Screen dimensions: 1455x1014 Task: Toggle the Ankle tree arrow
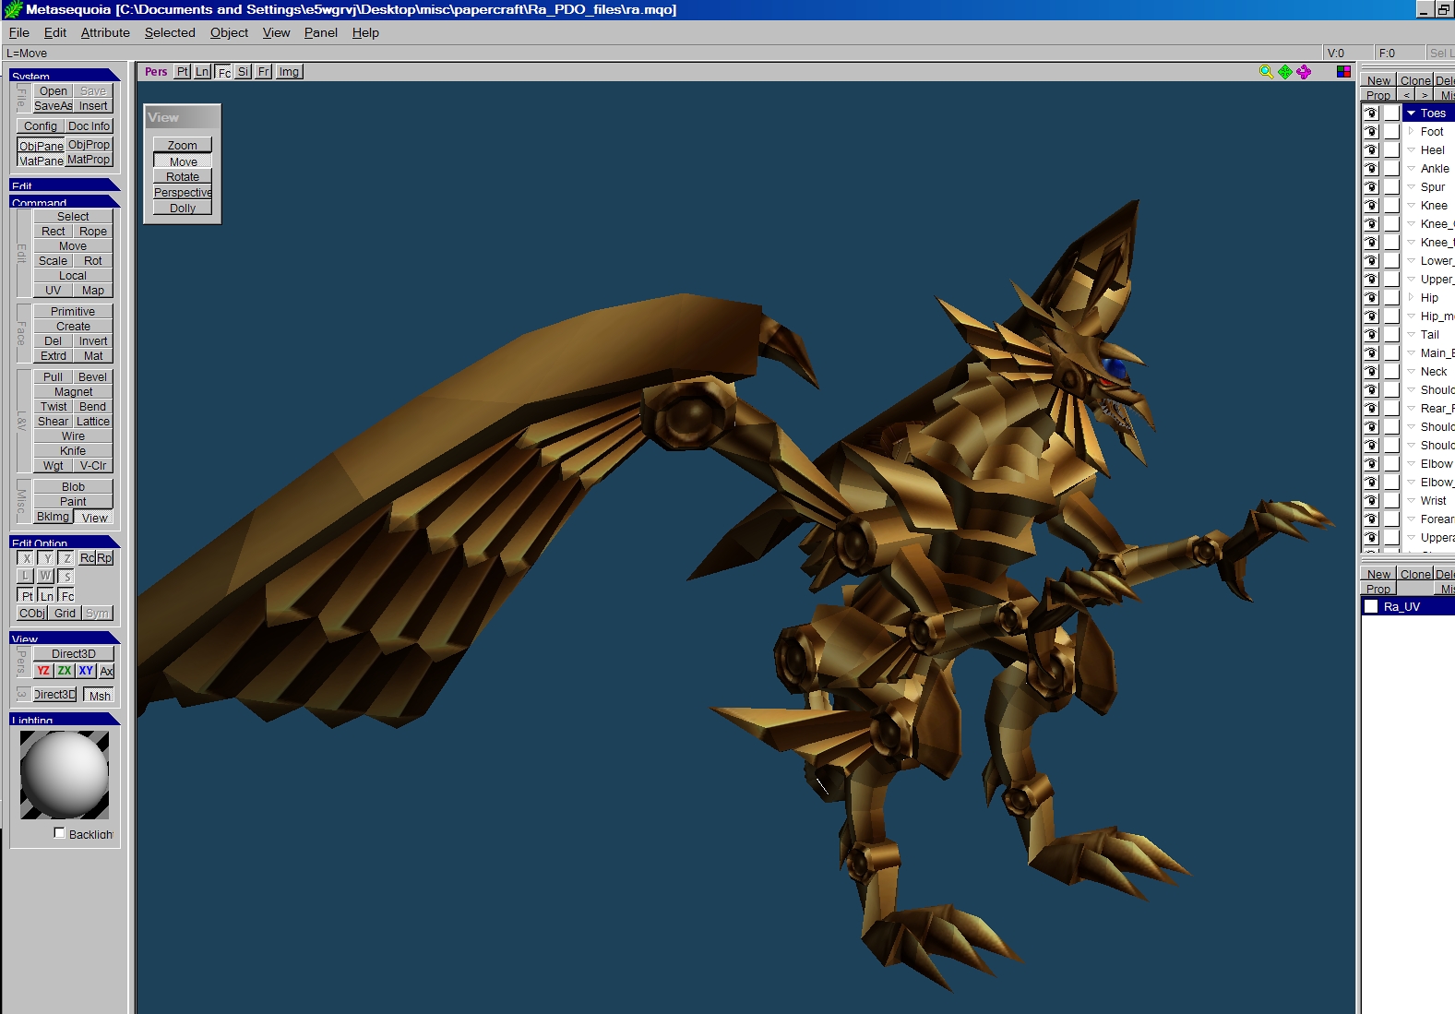click(1411, 168)
